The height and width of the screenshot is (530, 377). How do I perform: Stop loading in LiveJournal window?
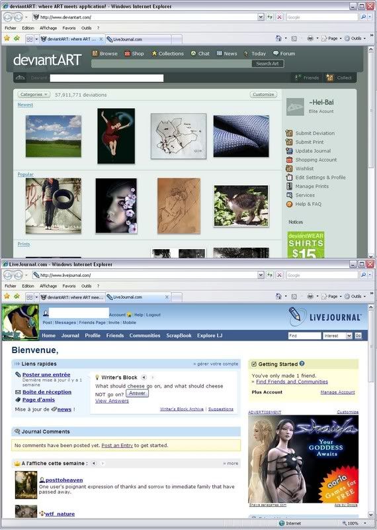coord(280,275)
